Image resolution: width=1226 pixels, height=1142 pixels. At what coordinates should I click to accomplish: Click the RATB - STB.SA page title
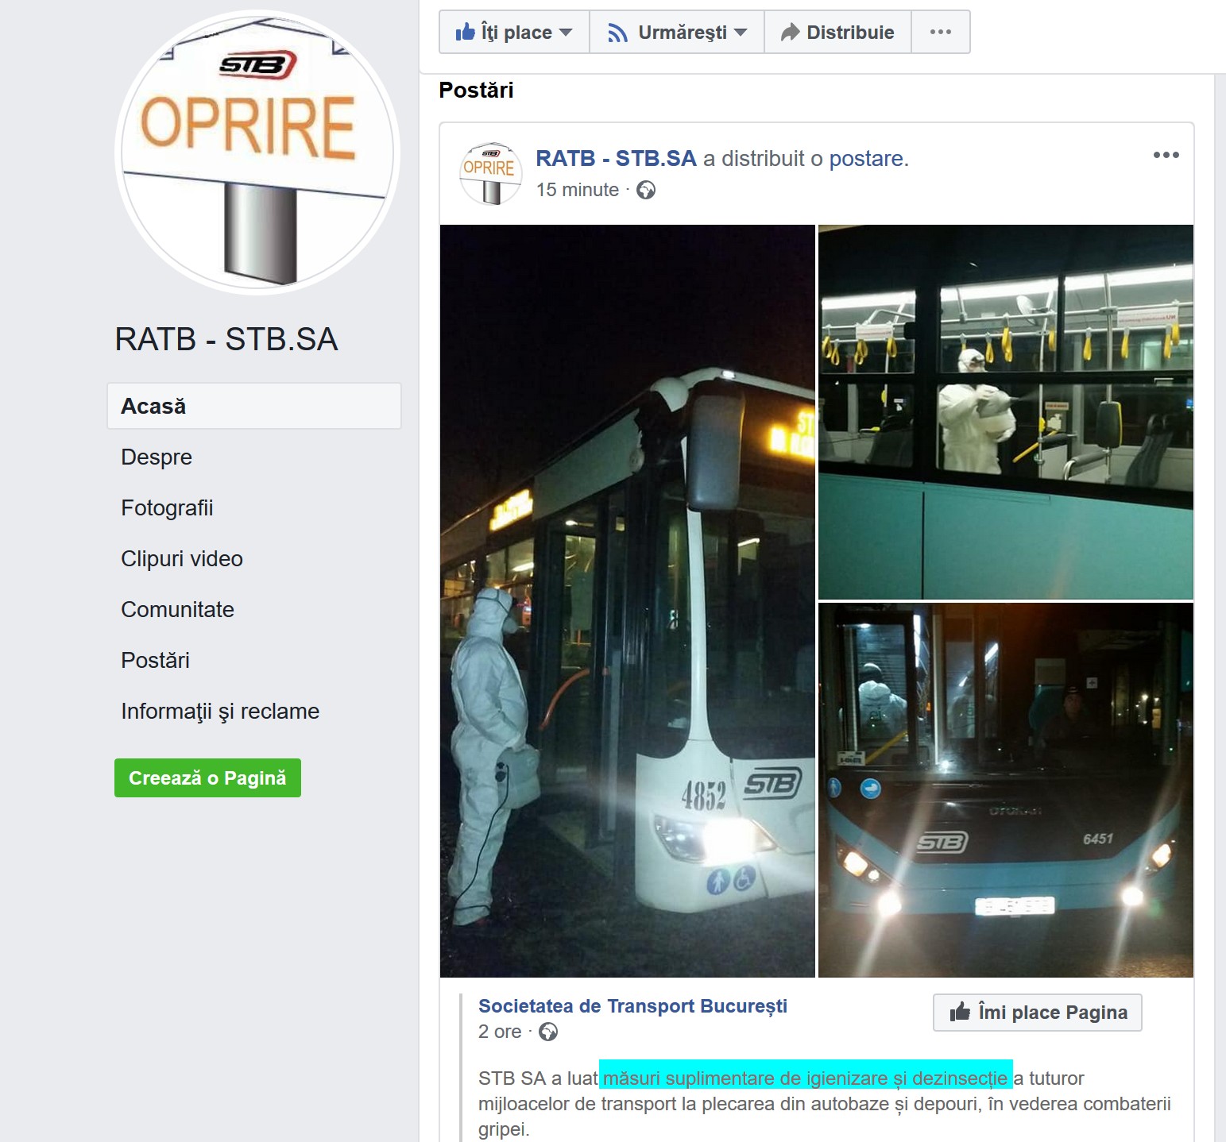pos(226,339)
